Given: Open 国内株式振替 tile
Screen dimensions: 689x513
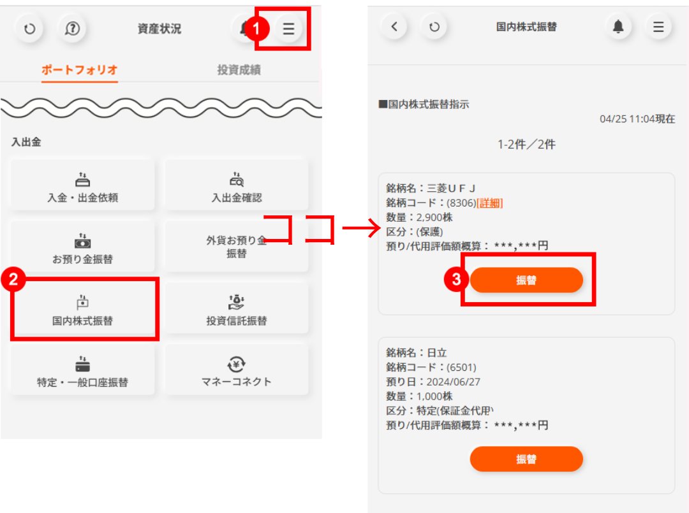Looking at the screenshot, I should [82, 308].
